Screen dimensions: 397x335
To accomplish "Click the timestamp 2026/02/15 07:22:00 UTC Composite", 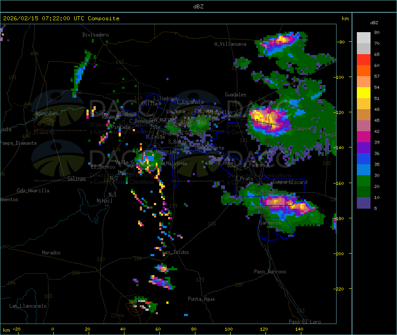I will tap(61, 18).
